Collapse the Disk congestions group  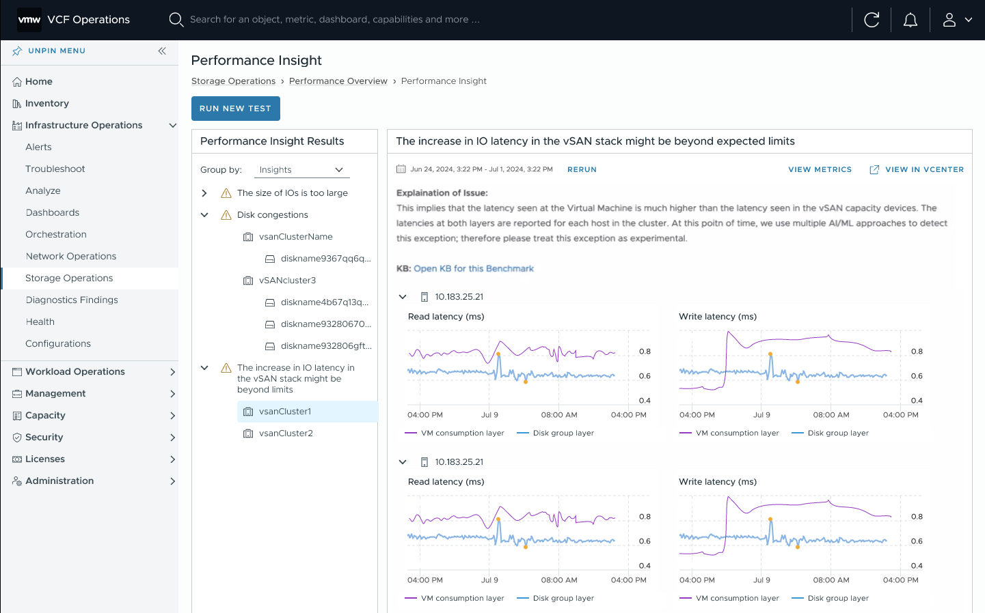coord(204,215)
